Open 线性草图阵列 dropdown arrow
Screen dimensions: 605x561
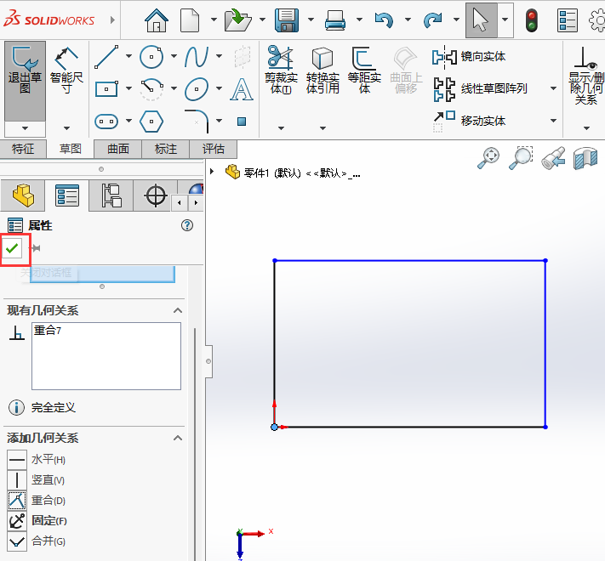[553, 88]
